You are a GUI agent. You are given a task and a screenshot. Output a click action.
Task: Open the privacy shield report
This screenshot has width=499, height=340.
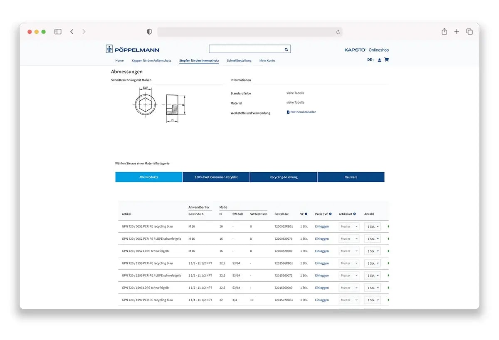(x=149, y=32)
